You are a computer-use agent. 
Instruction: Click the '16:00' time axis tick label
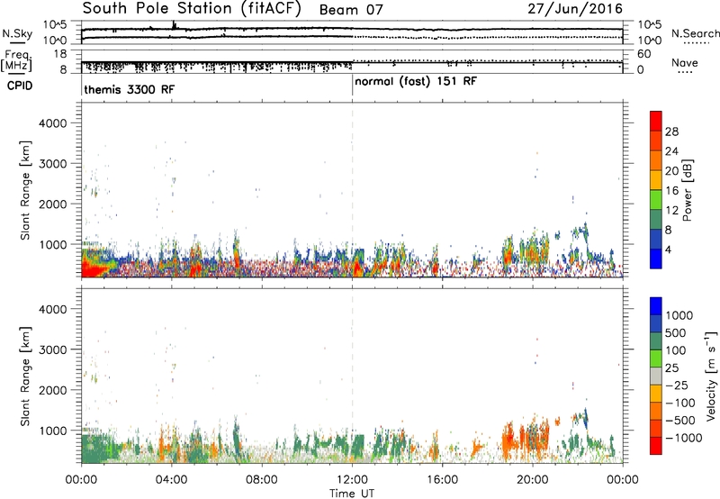click(442, 480)
